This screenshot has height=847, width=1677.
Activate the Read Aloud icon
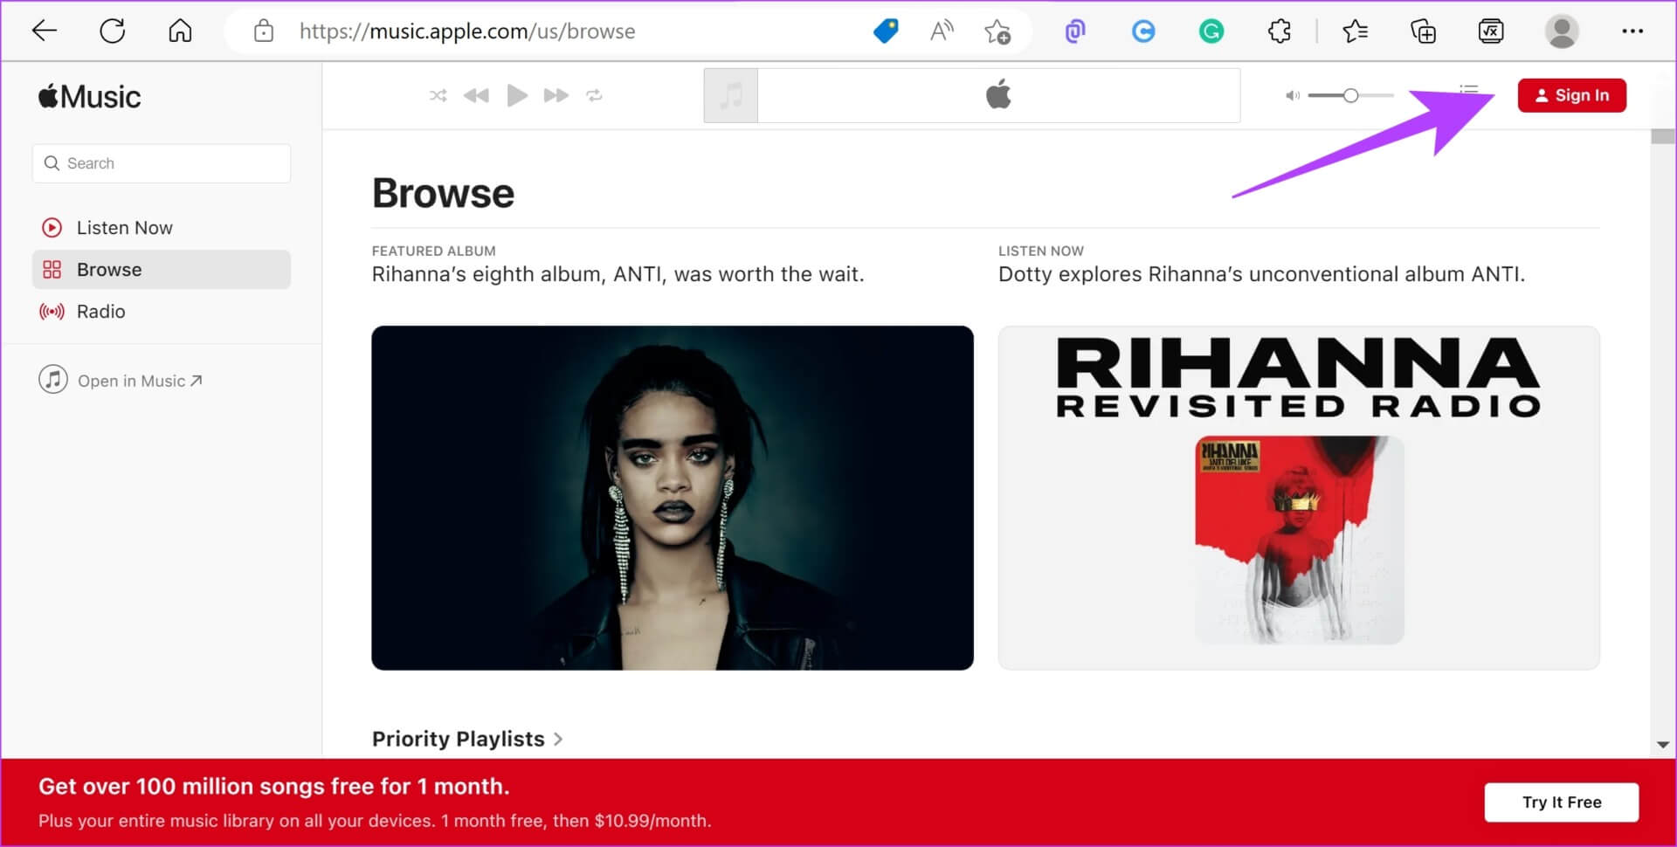[942, 31]
